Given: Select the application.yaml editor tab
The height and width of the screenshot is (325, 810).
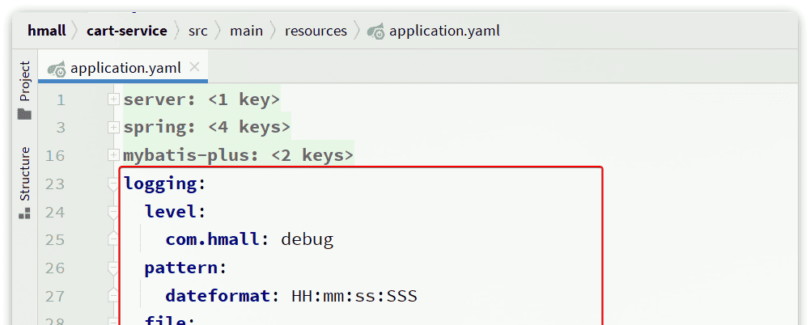Looking at the screenshot, I should pyautogui.click(x=125, y=69).
